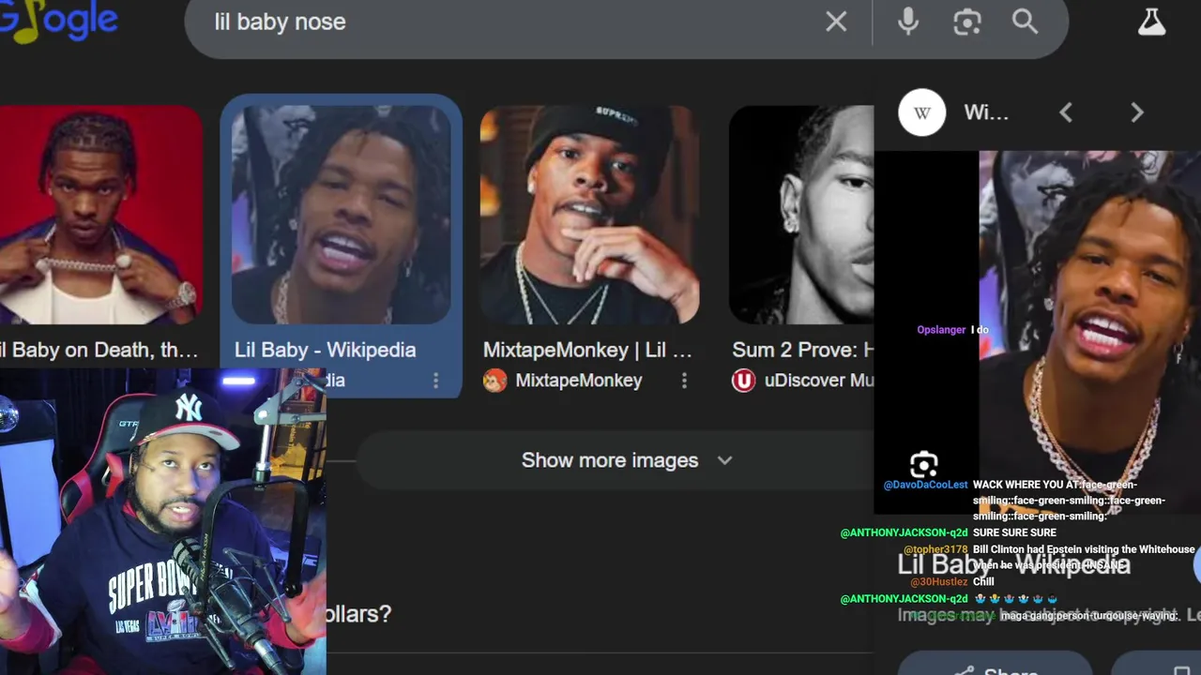Open Search Labs flask icon
The image size is (1201, 675).
1151,22
